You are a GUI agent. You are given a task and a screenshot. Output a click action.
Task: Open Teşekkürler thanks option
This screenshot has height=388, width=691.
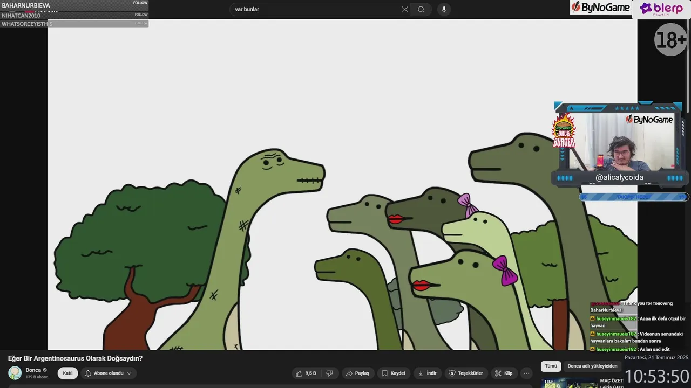coord(466,373)
